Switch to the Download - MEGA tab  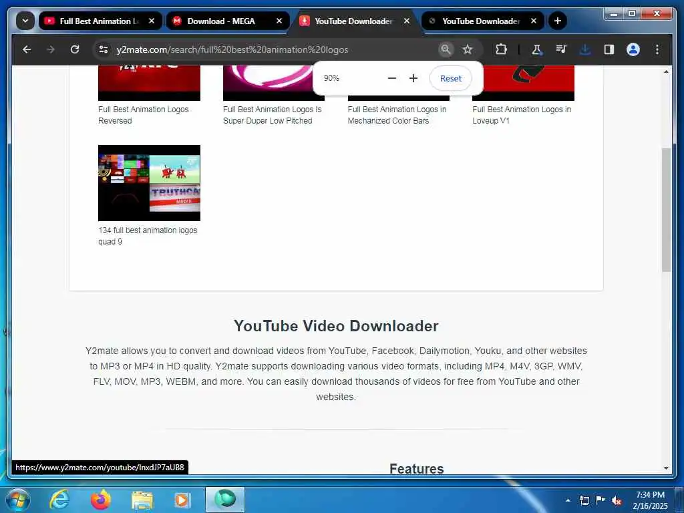pyautogui.click(x=227, y=21)
